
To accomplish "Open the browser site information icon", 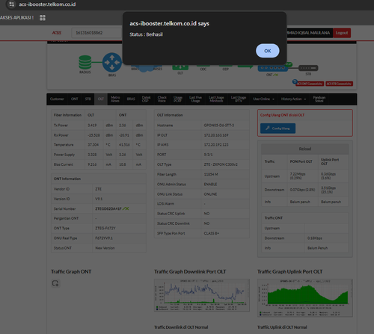I will (x=11, y=4).
